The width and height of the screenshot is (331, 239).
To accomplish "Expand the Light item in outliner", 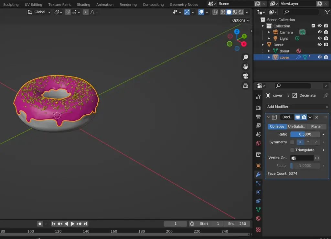I will click(x=269, y=38).
